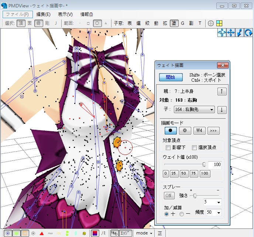Open the ファイル(F) menu
This screenshot has width=254, height=237.
point(17,14)
